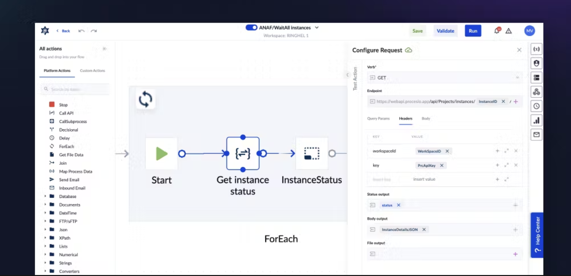The width and height of the screenshot is (571, 276).
Task: Click the ForEach loop icon on canvas
Action: [145, 99]
